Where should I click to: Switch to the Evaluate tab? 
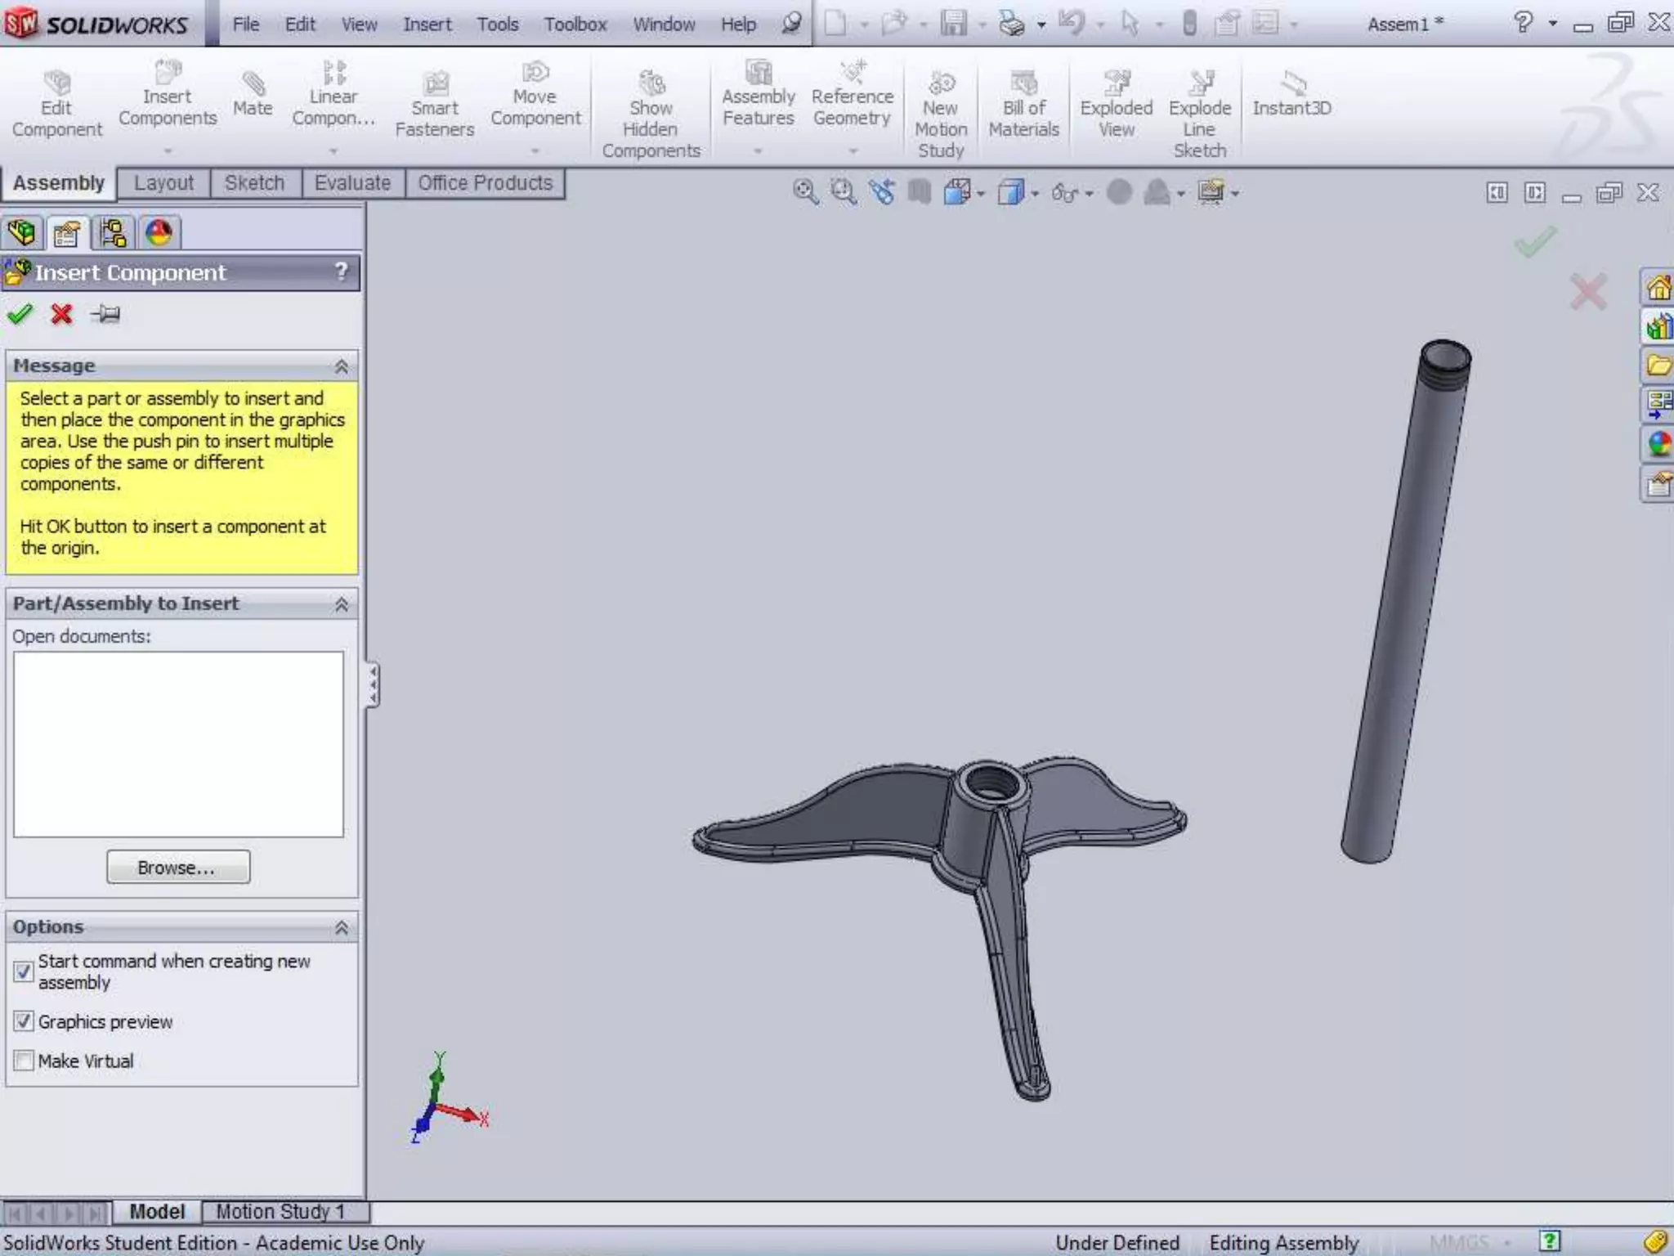point(352,183)
